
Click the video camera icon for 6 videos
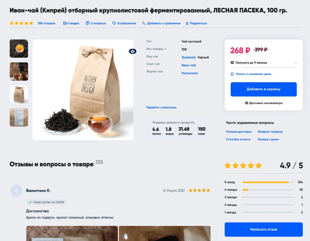click(x=65, y=23)
